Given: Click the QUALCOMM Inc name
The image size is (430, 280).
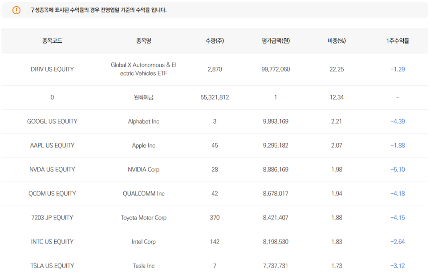Looking at the screenshot, I should click(143, 194).
